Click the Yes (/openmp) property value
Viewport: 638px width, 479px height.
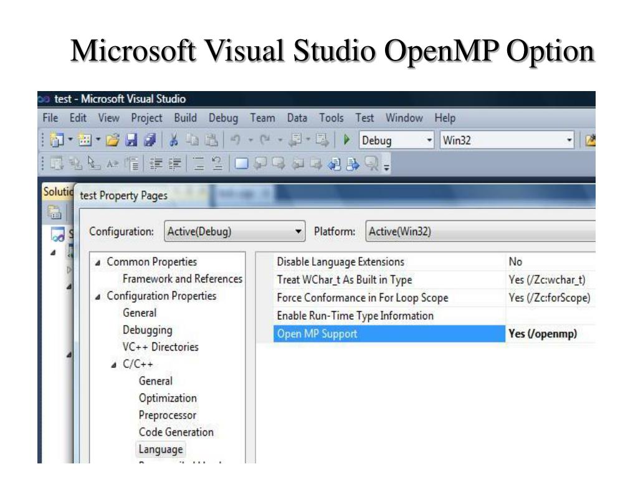pyautogui.click(x=543, y=334)
